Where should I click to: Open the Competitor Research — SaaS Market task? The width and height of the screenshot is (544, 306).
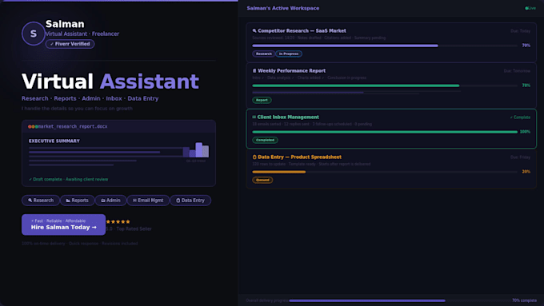pos(391,42)
